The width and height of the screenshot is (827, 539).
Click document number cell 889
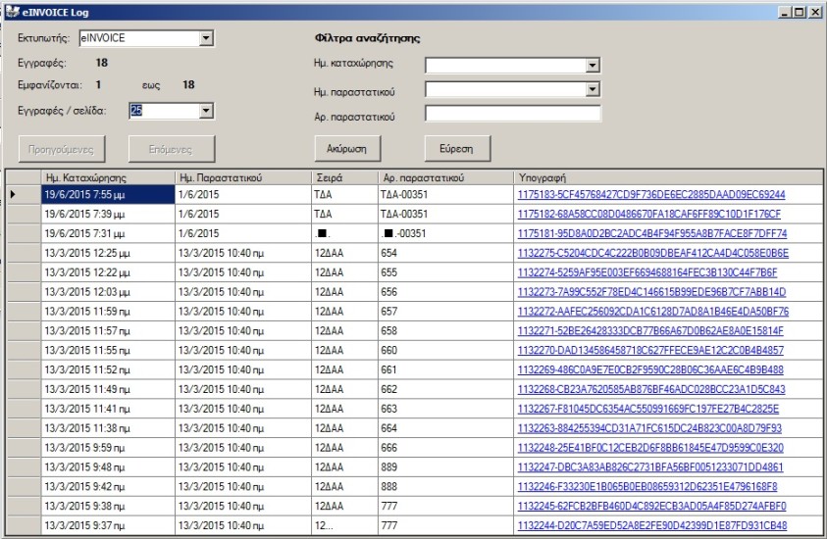[x=445, y=467]
